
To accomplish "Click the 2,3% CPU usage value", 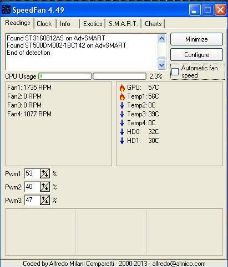I will click(156, 76).
